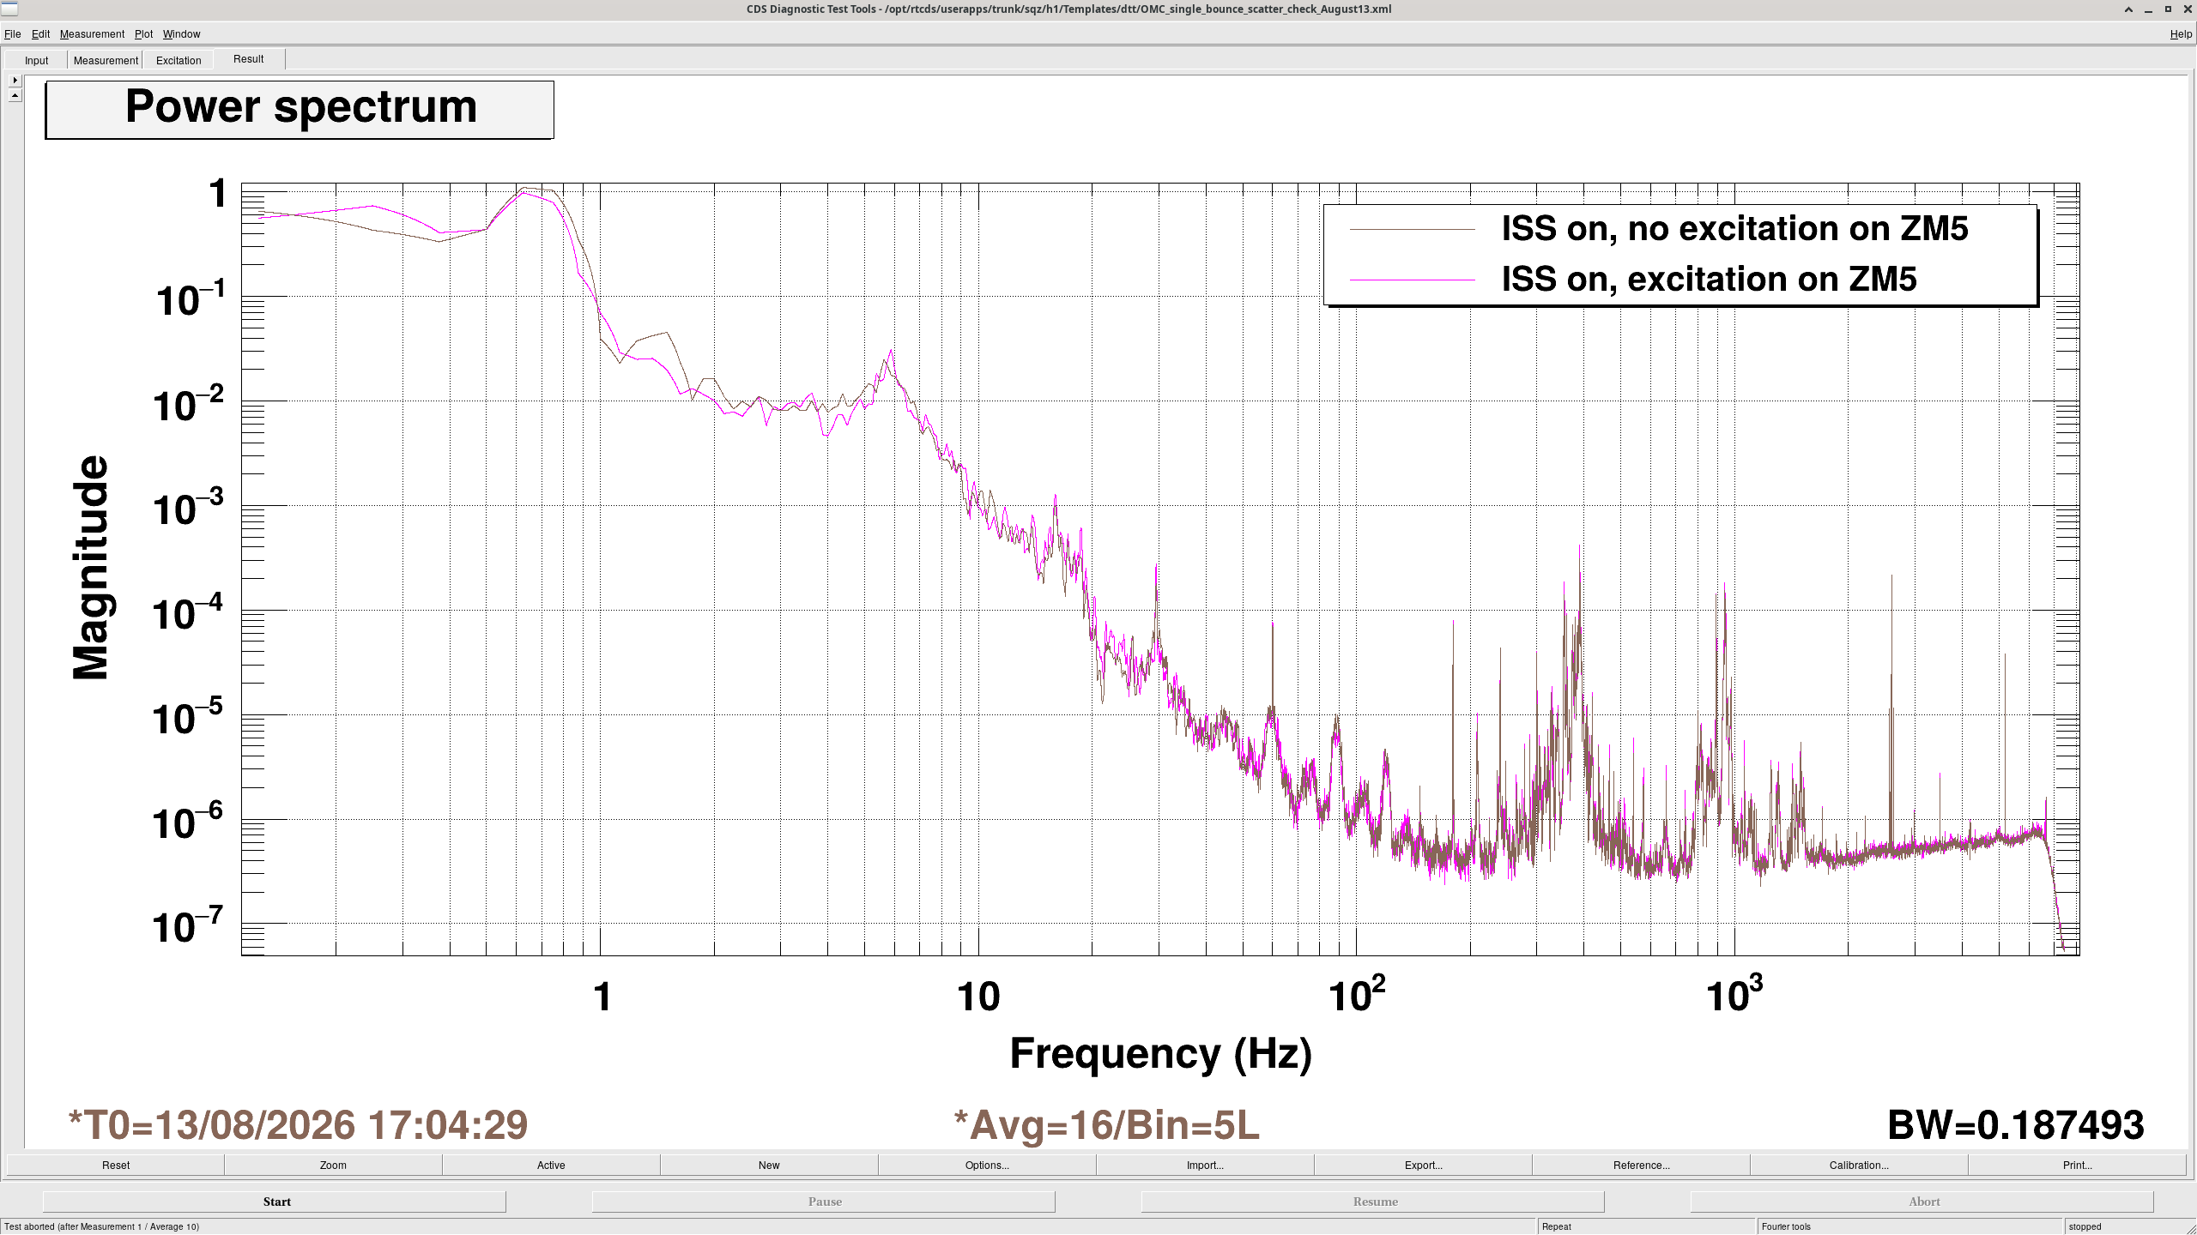The height and width of the screenshot is (1235, 2197).
Task: Click the Power spectrum title box
Action: pos(300,110)
